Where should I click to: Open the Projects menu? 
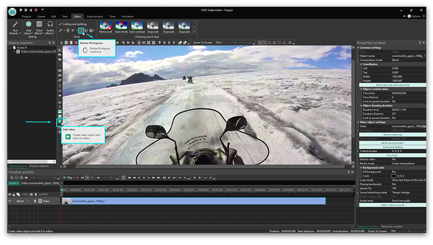26,16
